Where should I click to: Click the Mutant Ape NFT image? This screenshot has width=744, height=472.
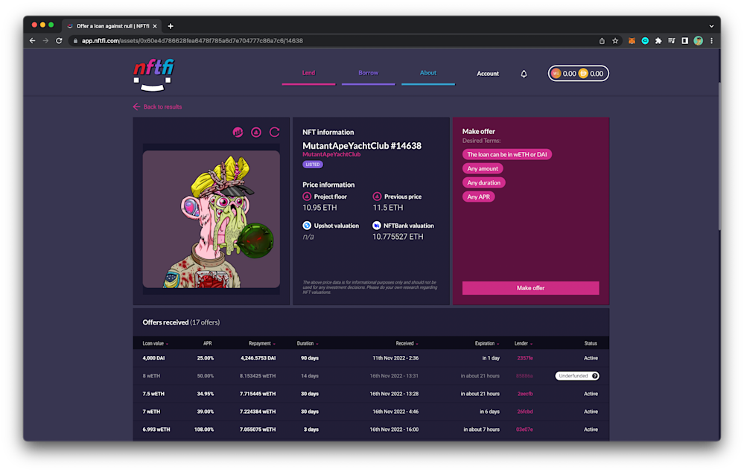212,219
